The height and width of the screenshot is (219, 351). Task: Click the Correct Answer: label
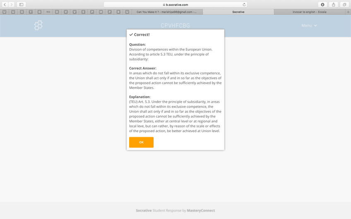pos(143,68)
